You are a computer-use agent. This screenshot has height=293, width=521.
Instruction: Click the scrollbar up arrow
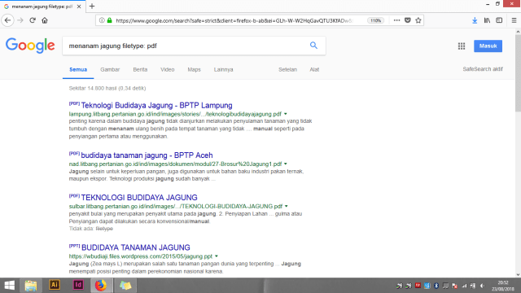[518, 32]
